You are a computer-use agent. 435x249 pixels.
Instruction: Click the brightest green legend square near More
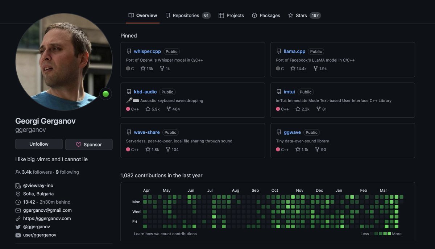(x=389, y=234)
